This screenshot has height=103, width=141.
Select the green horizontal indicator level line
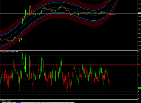point(69,88)
